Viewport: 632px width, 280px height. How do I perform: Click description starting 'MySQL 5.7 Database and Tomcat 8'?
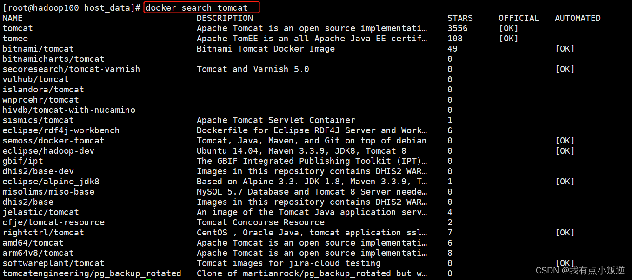pyautogui.click(x=312, y=192)
